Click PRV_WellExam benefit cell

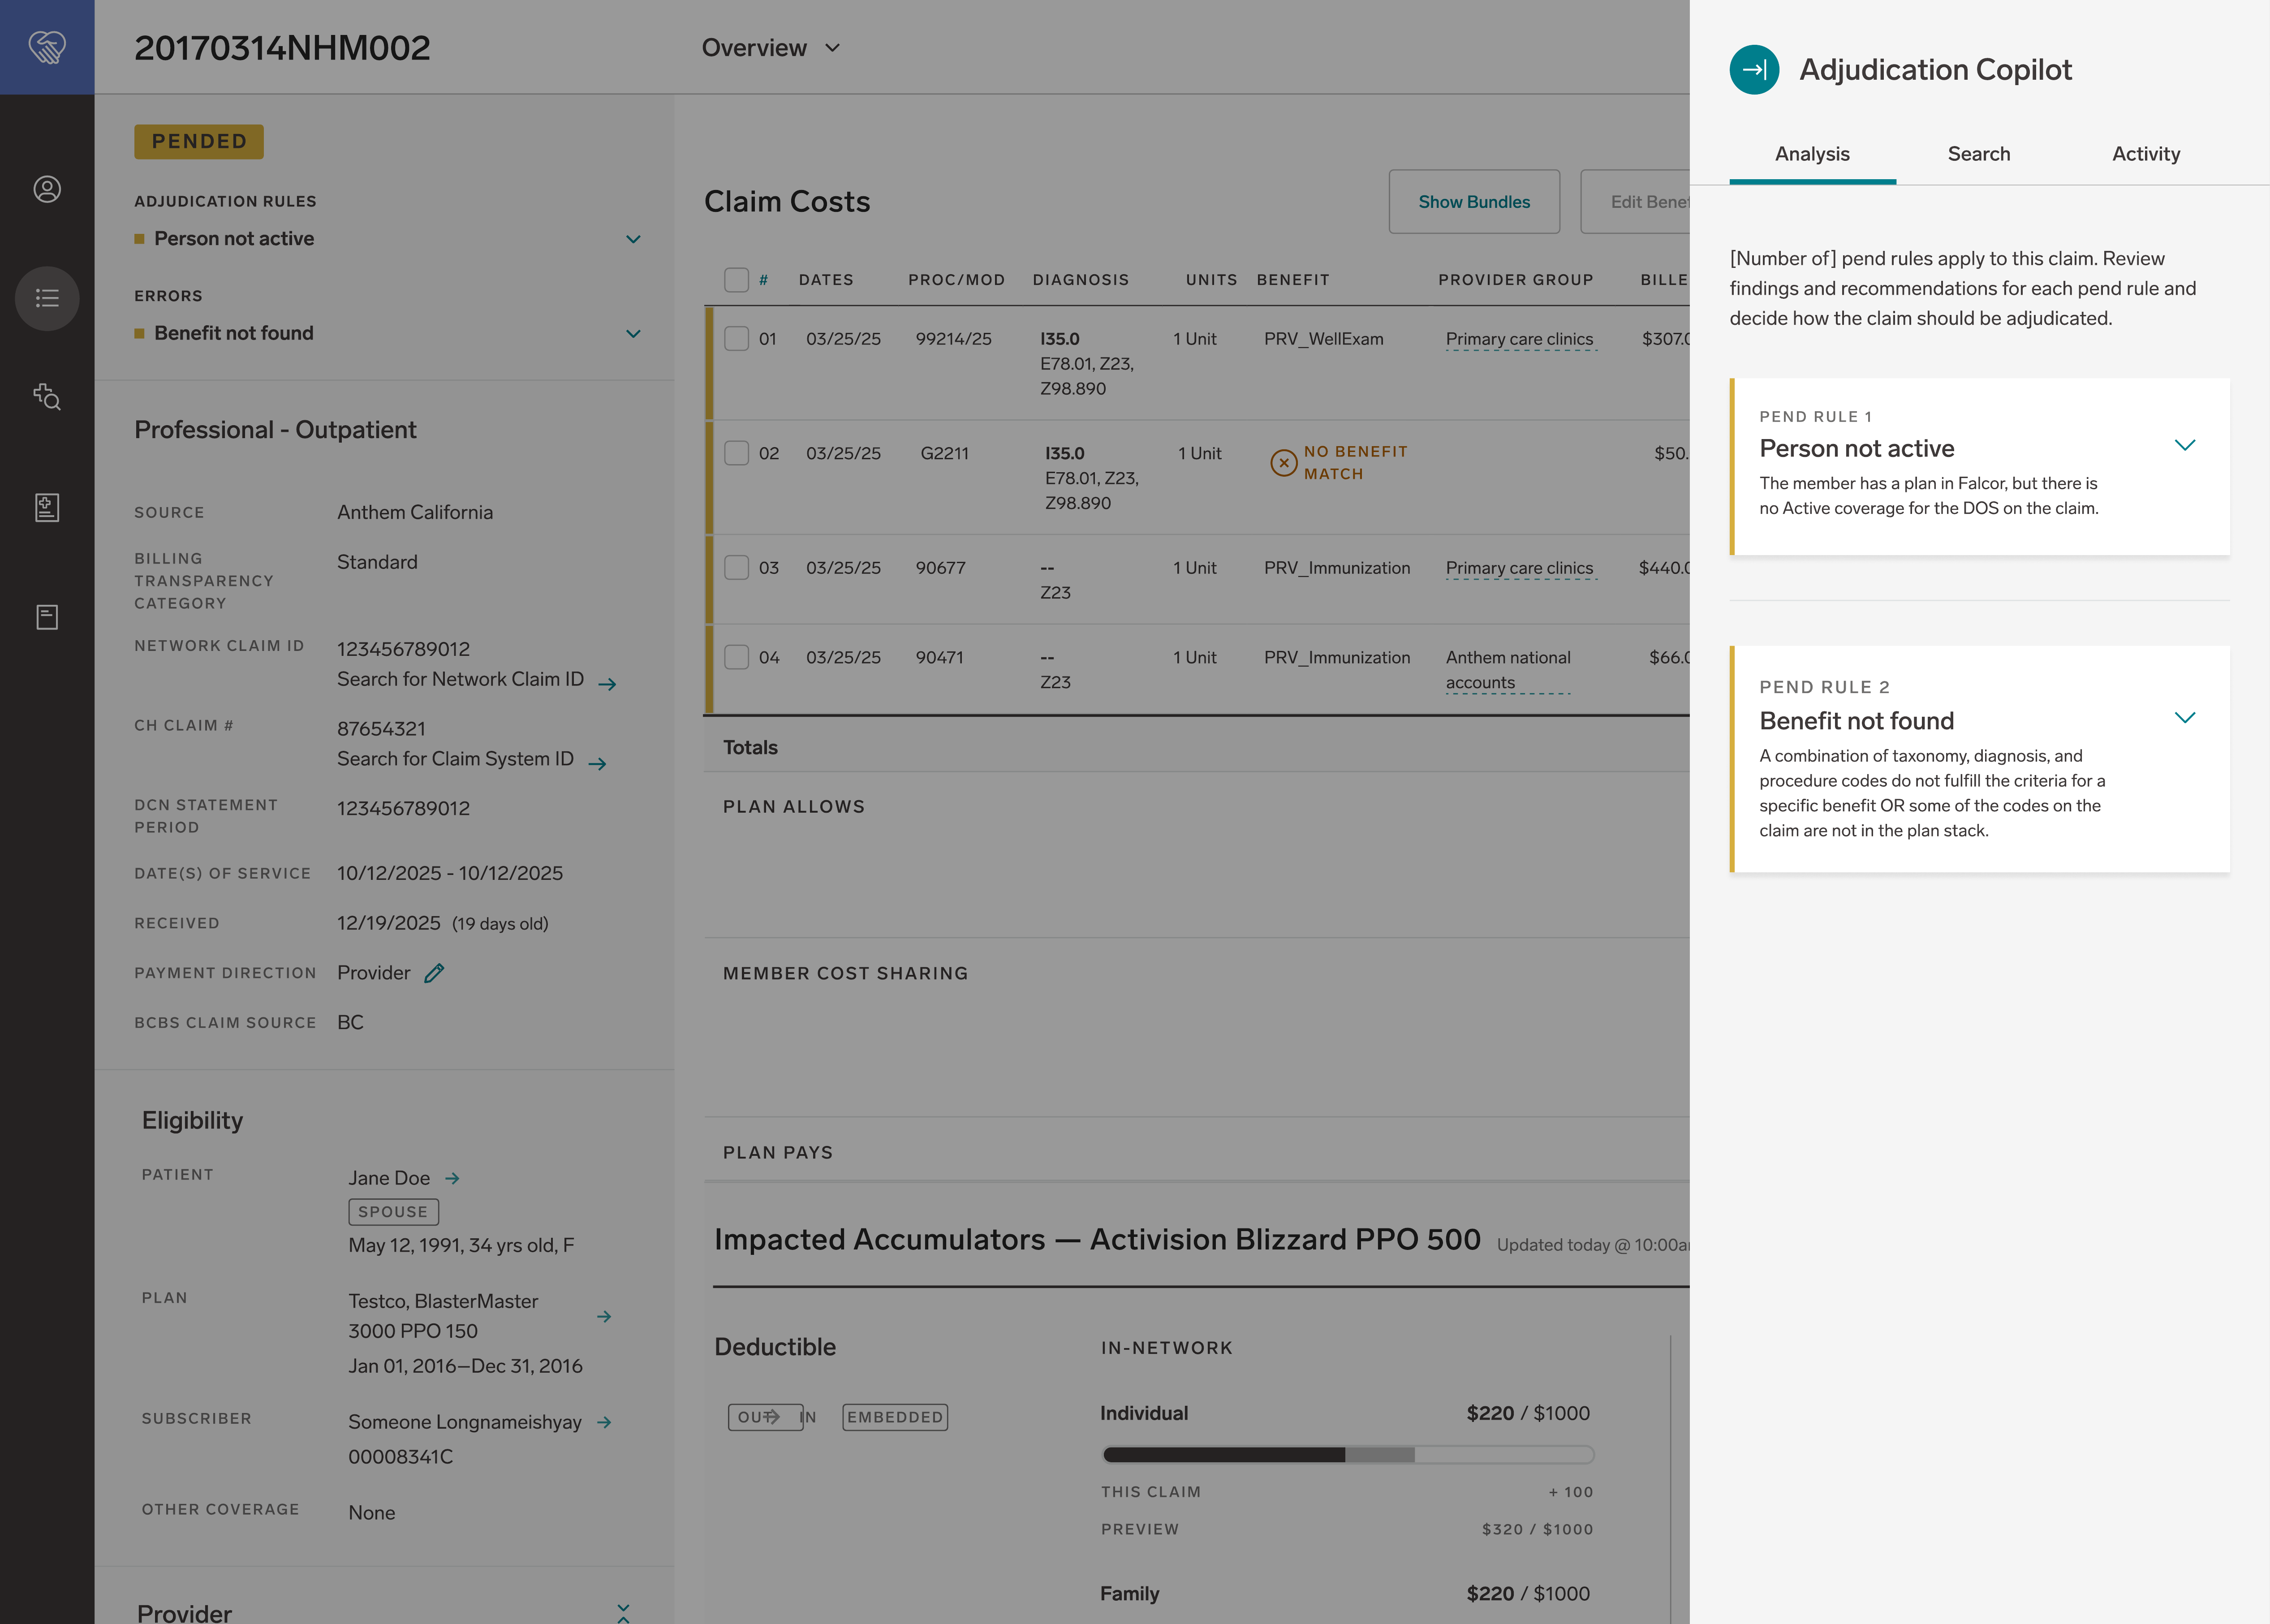[1323, 339]
